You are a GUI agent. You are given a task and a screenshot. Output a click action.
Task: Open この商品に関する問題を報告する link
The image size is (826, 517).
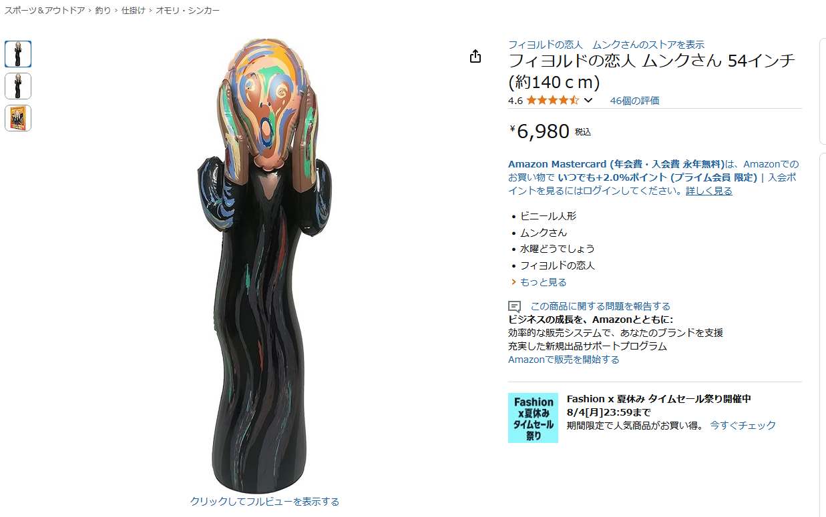point(600,306)
